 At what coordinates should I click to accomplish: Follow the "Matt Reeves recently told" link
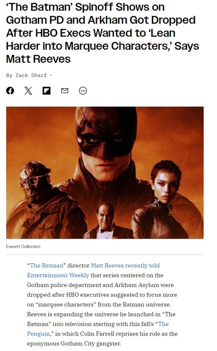point(125,266)
